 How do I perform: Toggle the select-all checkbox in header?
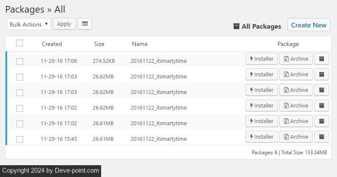(x=19, y=43)
